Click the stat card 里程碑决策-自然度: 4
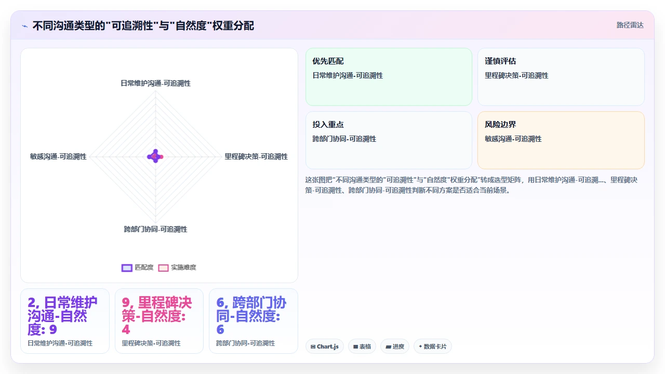 click(159, 321)
